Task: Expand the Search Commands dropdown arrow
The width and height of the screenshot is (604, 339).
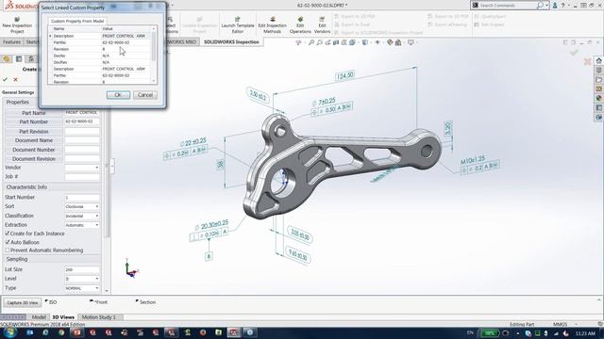Action: coord(546,6)
